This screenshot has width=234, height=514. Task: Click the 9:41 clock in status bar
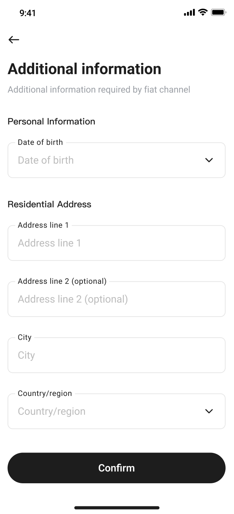pos(28,13)
